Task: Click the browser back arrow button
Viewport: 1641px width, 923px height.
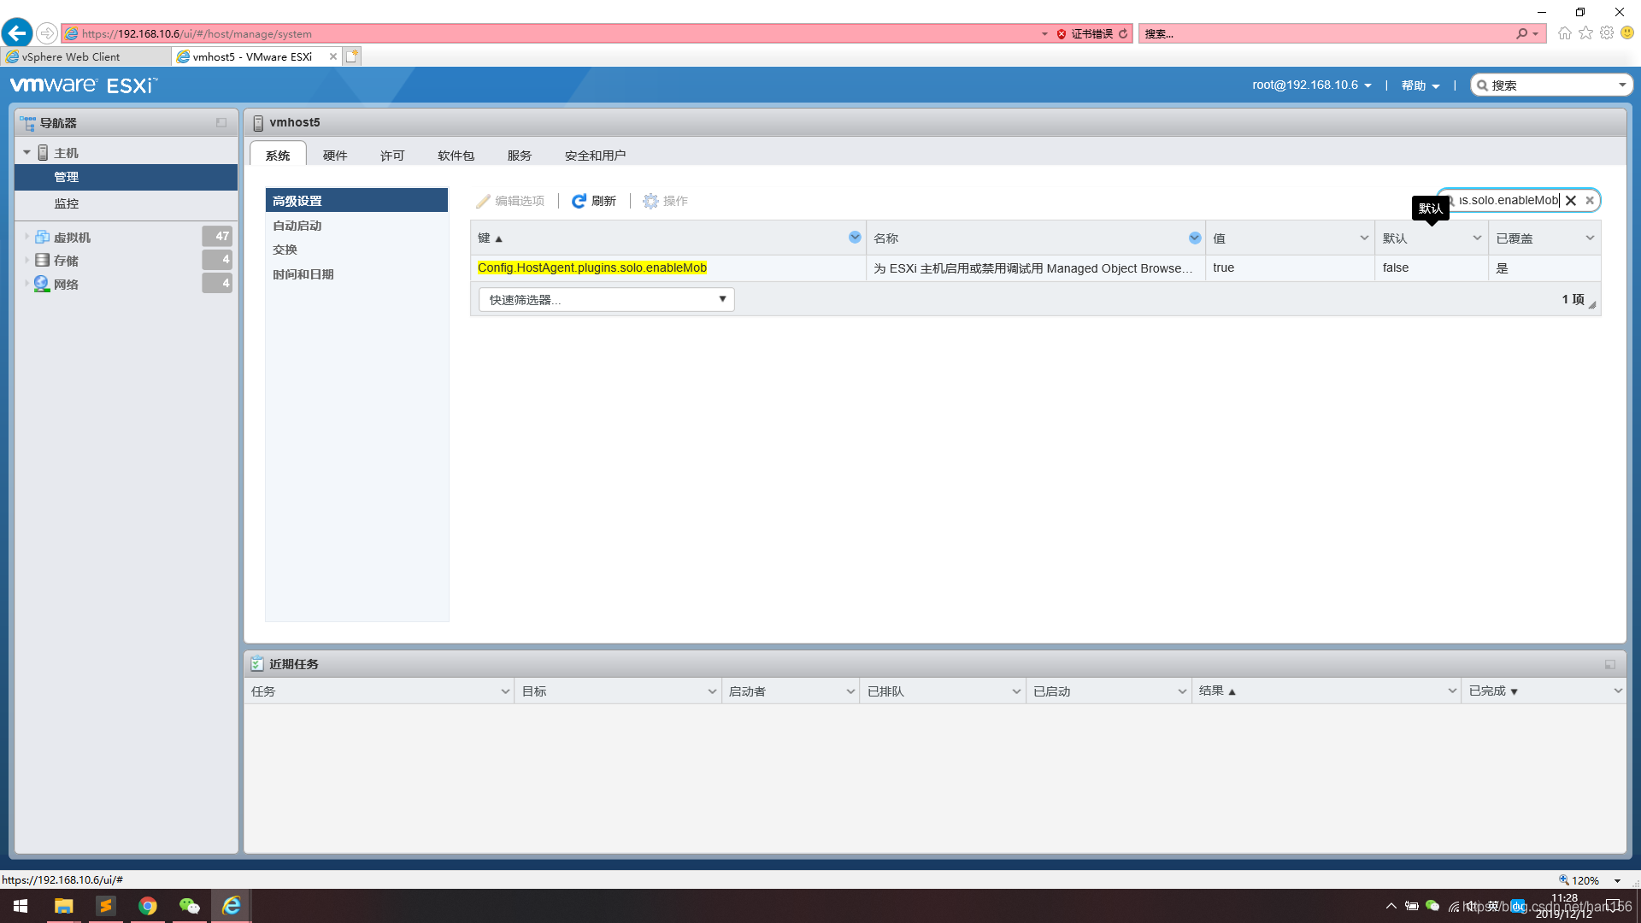Action: [17, 33]
